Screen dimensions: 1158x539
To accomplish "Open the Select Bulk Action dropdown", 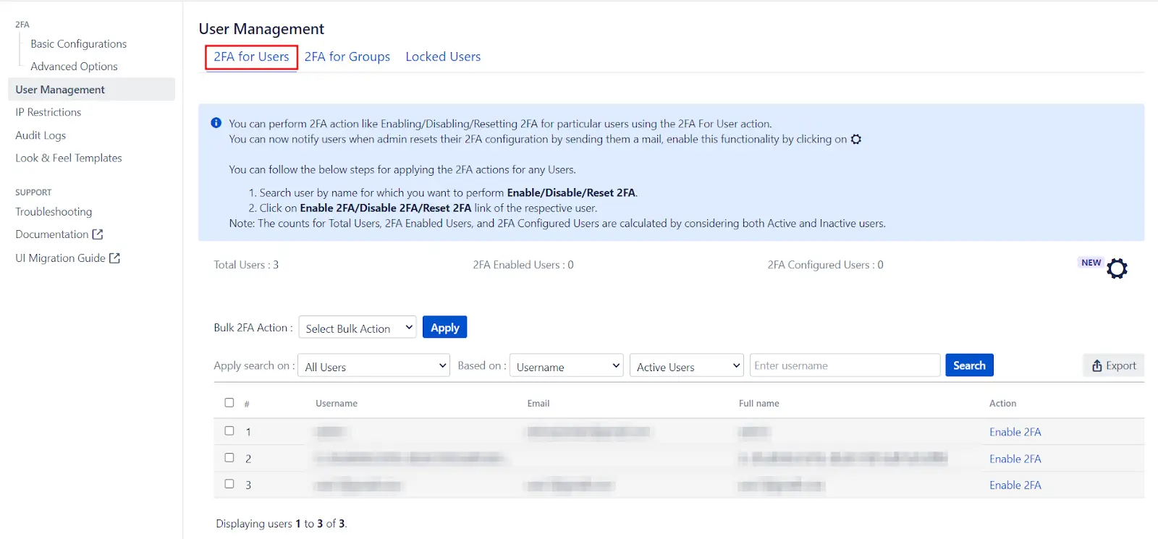I will pos(358,328).
